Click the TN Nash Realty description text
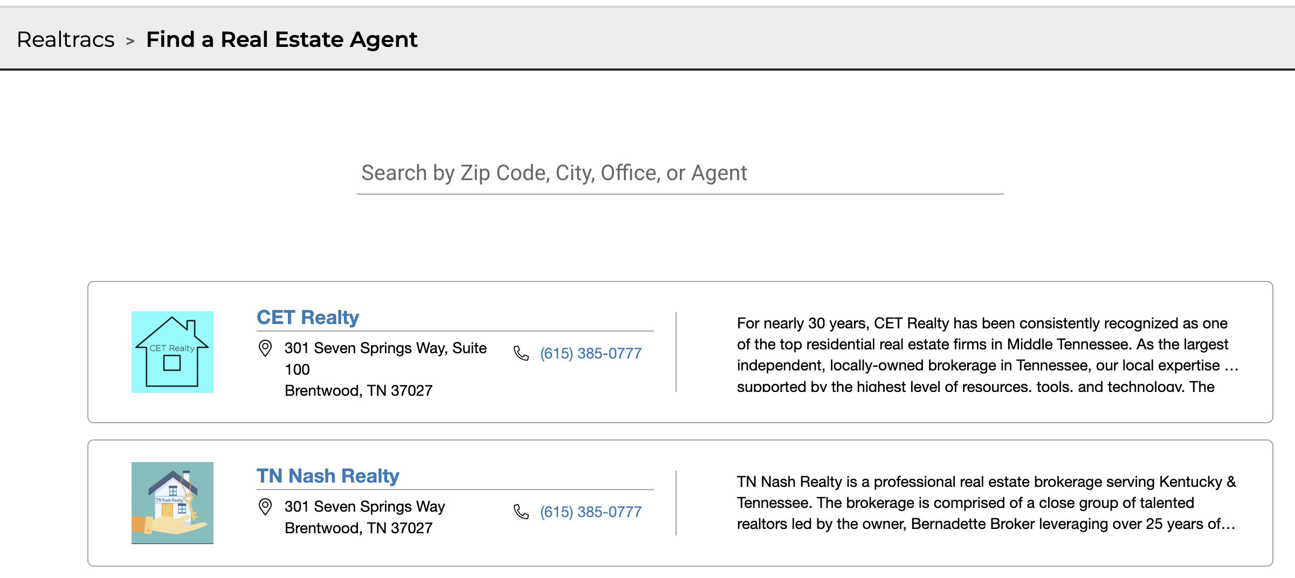1295x578 pixels. [987, 503]
